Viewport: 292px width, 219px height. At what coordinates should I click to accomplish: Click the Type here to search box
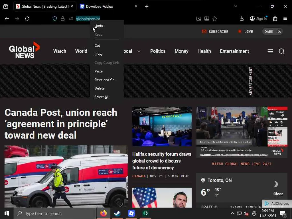[x=55, y=213]
